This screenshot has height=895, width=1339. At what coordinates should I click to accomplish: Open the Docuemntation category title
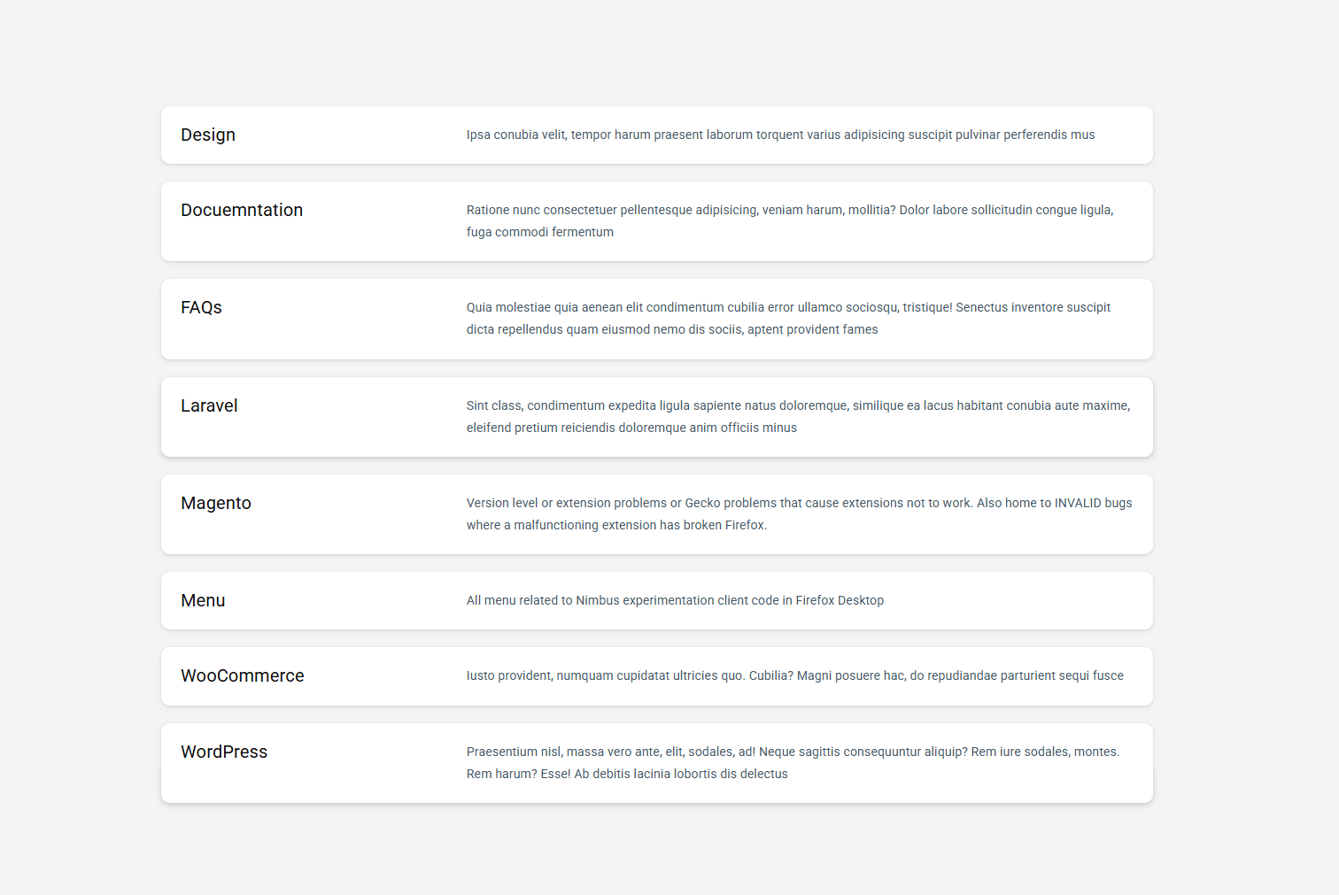tap(242, 210)
